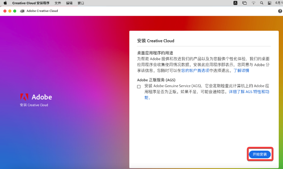
Task: Maximize the Adobe Creative Cloud window
Action: point(15,11)
